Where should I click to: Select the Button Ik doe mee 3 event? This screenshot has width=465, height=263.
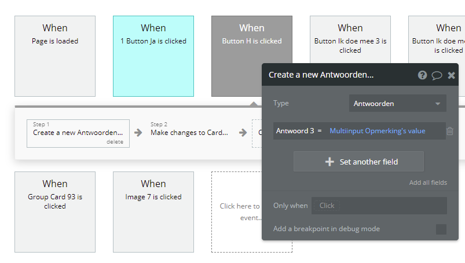[x=350, y=46]
